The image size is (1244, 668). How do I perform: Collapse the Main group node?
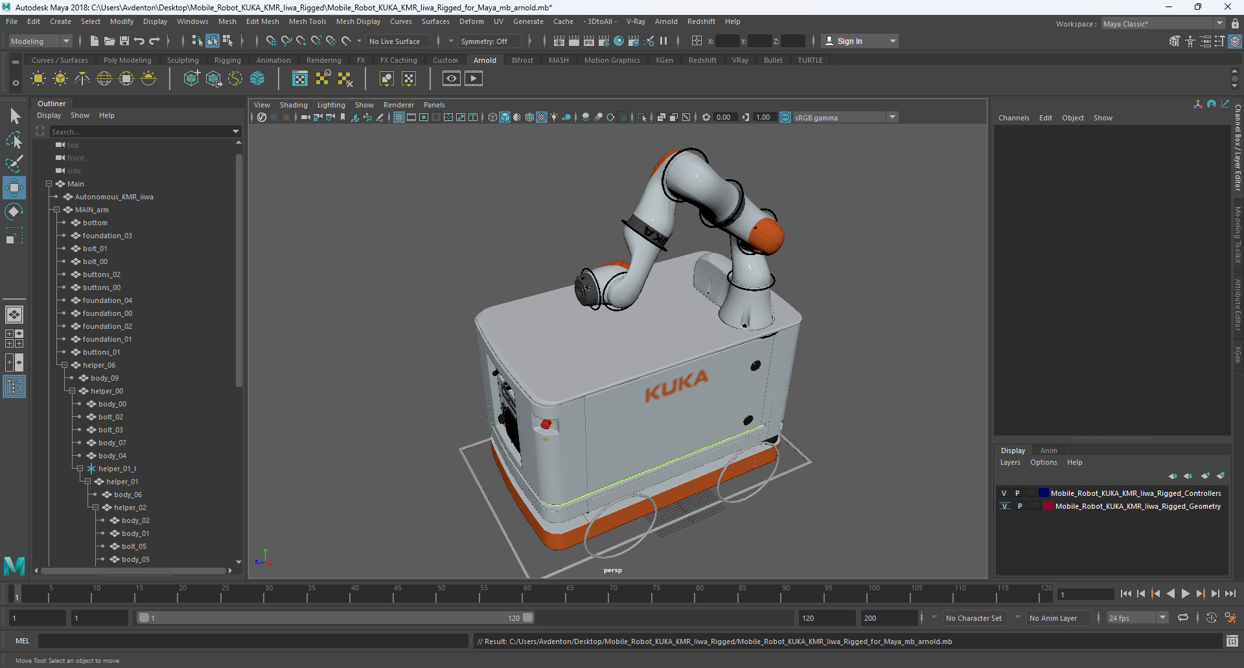pyautogui.click(x=49, y=184)
